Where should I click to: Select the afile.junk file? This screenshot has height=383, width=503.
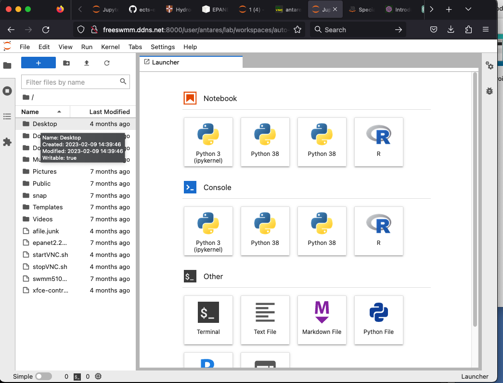[x=76, y=231]
